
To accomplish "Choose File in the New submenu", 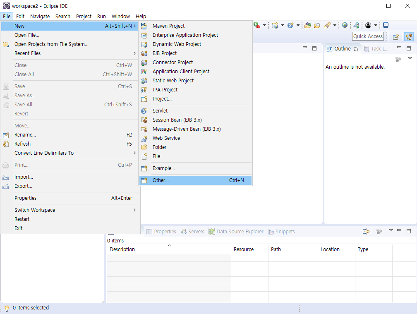I will pyautogui.click(x=195, y=156).
